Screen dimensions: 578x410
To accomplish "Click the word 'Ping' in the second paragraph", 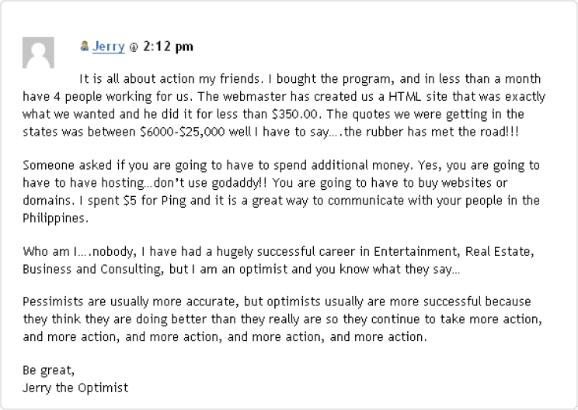I will (173, 201).
